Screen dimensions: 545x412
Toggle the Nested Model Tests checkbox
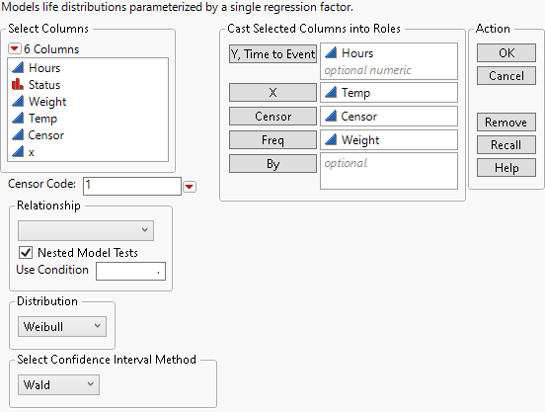pyautogui.click(x=26, y=253)
